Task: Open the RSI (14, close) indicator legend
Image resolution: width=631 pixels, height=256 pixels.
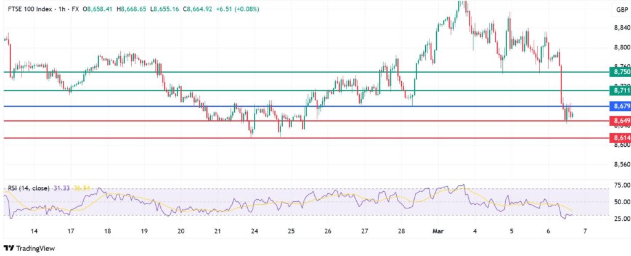Action: coord(28,188)
